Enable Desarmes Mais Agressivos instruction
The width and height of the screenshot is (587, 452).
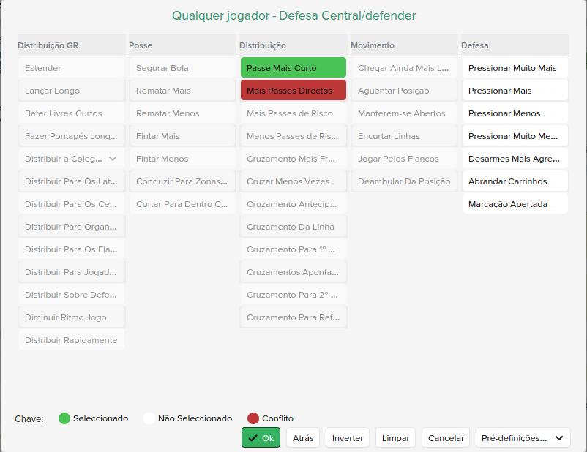click(515, 159)
